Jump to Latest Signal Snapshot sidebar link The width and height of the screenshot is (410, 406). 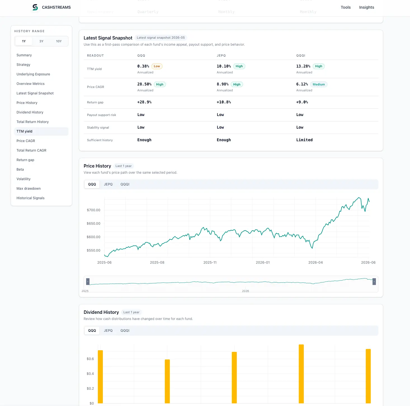pyautogui.click(x=41, y=93)
